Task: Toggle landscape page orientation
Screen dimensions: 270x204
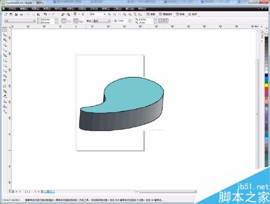Action: pos(69,21)
